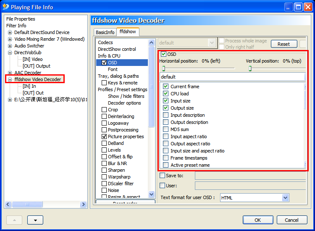Open Profiles / Preset settings entry
This screenshot has height=231, width=315.
tap(122, 89)
